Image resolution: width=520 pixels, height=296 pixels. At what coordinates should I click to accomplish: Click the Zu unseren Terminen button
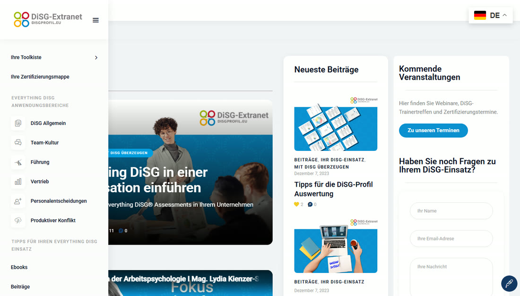pos(433,130)
